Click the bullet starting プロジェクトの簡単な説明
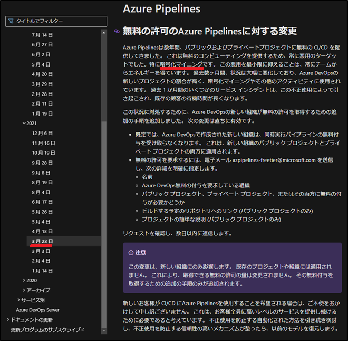 [x=211, y=220]
